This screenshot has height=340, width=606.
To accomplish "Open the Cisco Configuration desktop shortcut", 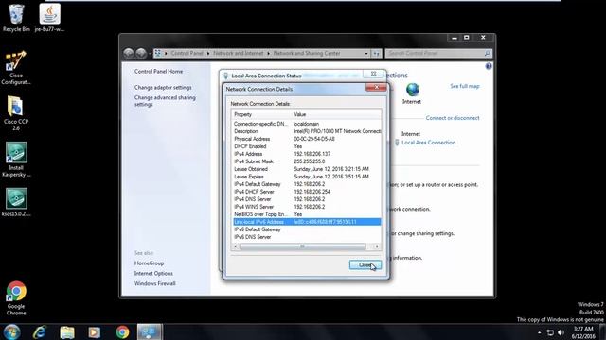I will (x=16, y=68).
